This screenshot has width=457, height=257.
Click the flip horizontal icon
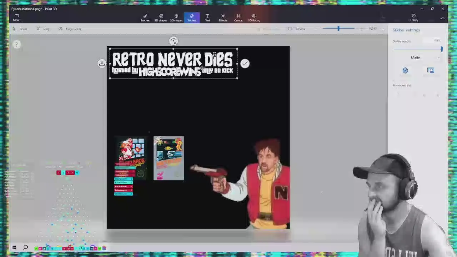pos(424,95)
